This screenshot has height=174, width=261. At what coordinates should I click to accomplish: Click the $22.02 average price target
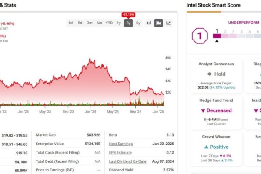pos(203,87)
